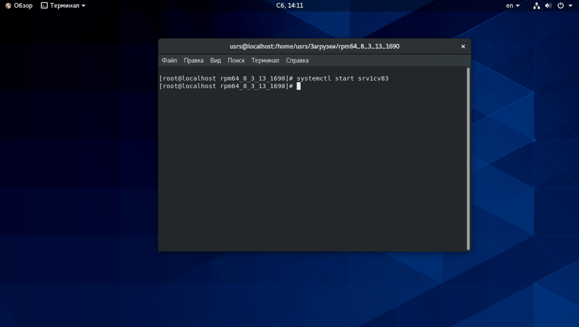Open the Файл menu
The image size is (579, 327).
(x=169, y=60)
